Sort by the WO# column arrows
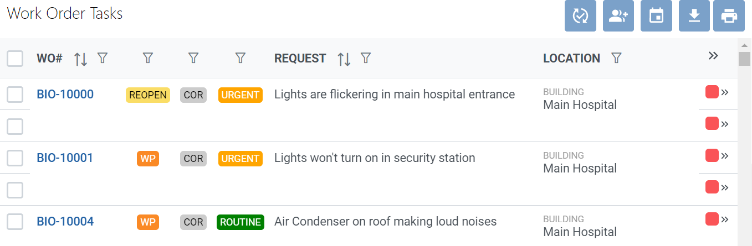The image size is (752, 246). [x=81, y=59]
